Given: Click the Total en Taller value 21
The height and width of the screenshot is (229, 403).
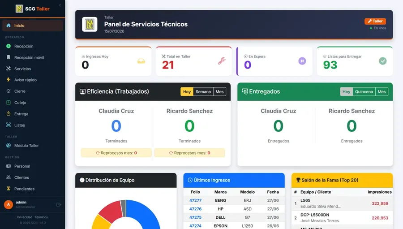Looking at the screenshot, I should point(168,65).
